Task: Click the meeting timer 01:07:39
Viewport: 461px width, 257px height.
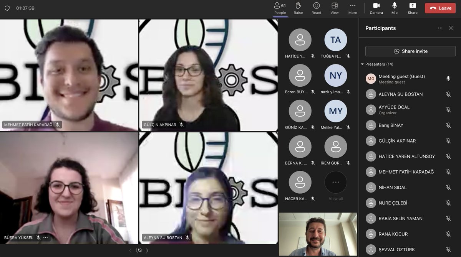Action: pyautogui.click(x=25, y=8)
